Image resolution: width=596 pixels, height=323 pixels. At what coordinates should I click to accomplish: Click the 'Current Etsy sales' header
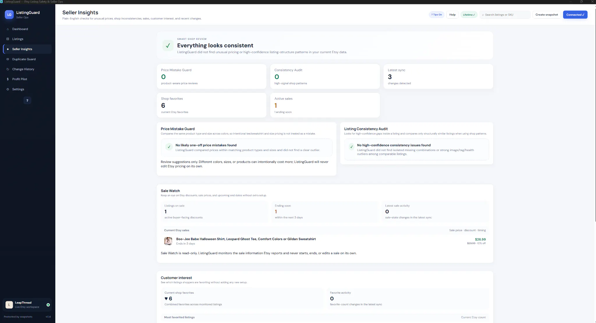tap(176, 230)
